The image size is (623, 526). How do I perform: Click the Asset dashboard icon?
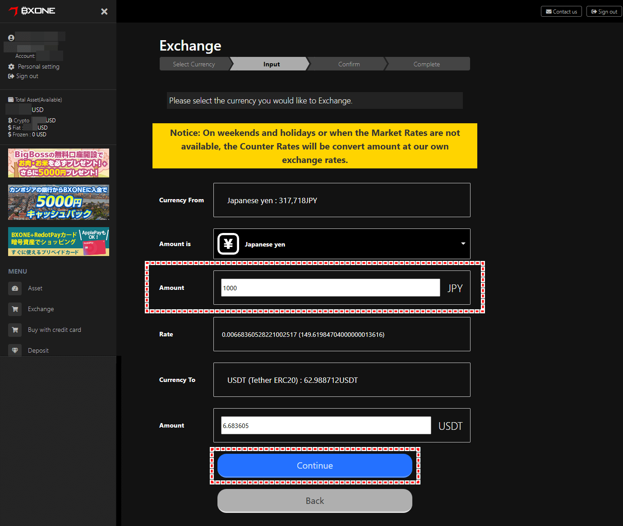[15, 289]
